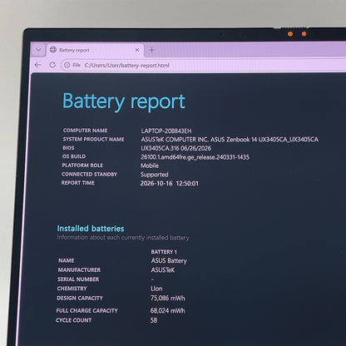The height and width of the screenshot is (346, 346).
Task: Select the ASUS Battery name value
Action: coord(169,261)
